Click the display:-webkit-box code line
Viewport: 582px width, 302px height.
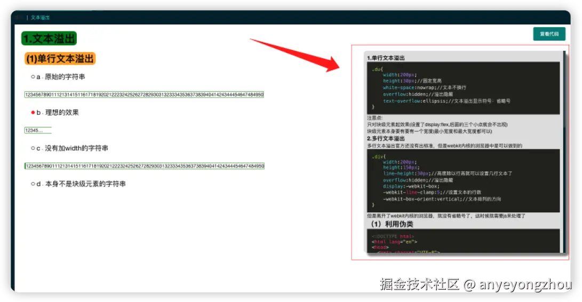(411, 186)
